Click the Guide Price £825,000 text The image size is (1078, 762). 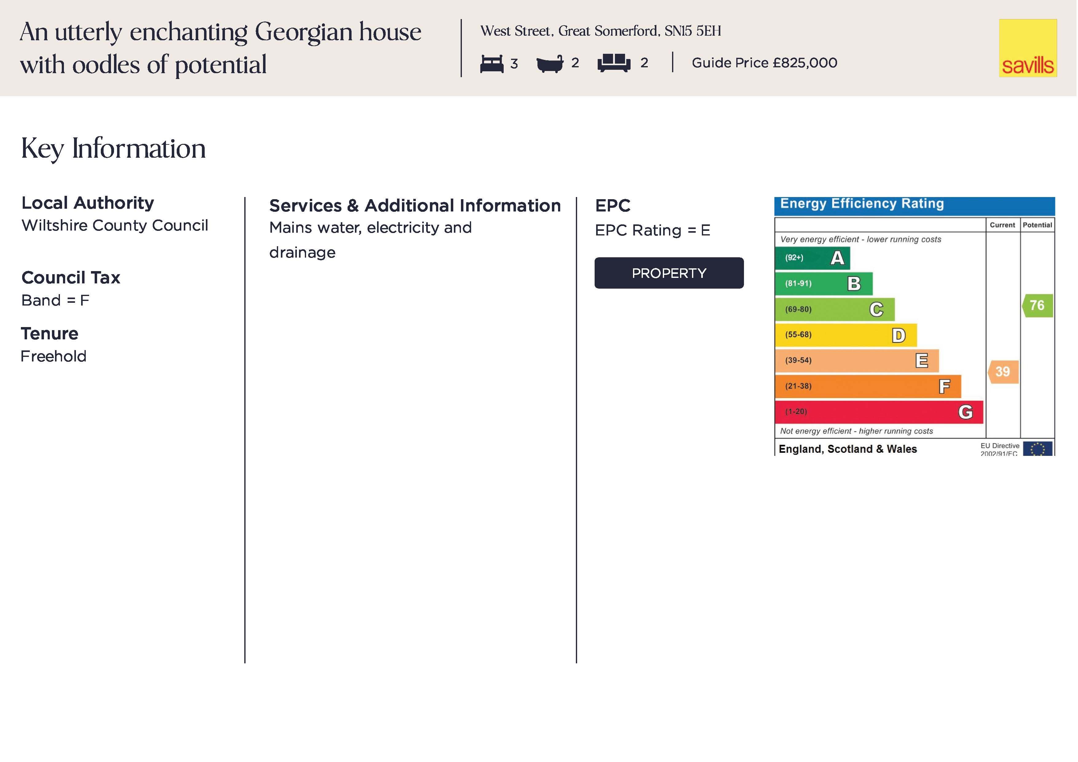point(765,63)
